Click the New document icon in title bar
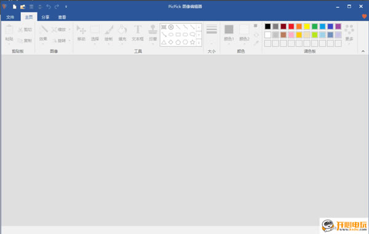Screen dimensions: 369x234 tap(15, 7)
